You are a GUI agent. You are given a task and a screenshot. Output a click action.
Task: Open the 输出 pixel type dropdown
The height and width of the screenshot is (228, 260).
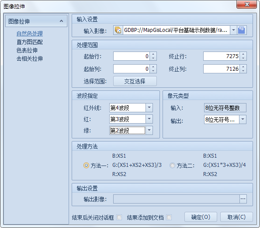pyautogui.click(x=243, y=119)
